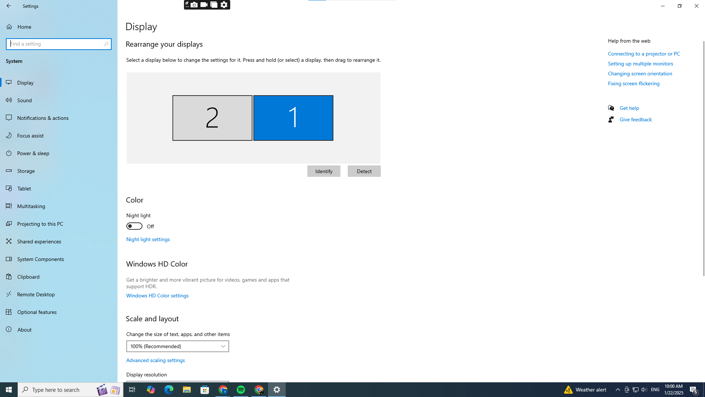Open the Night light settings link

[x=148, y=239]
